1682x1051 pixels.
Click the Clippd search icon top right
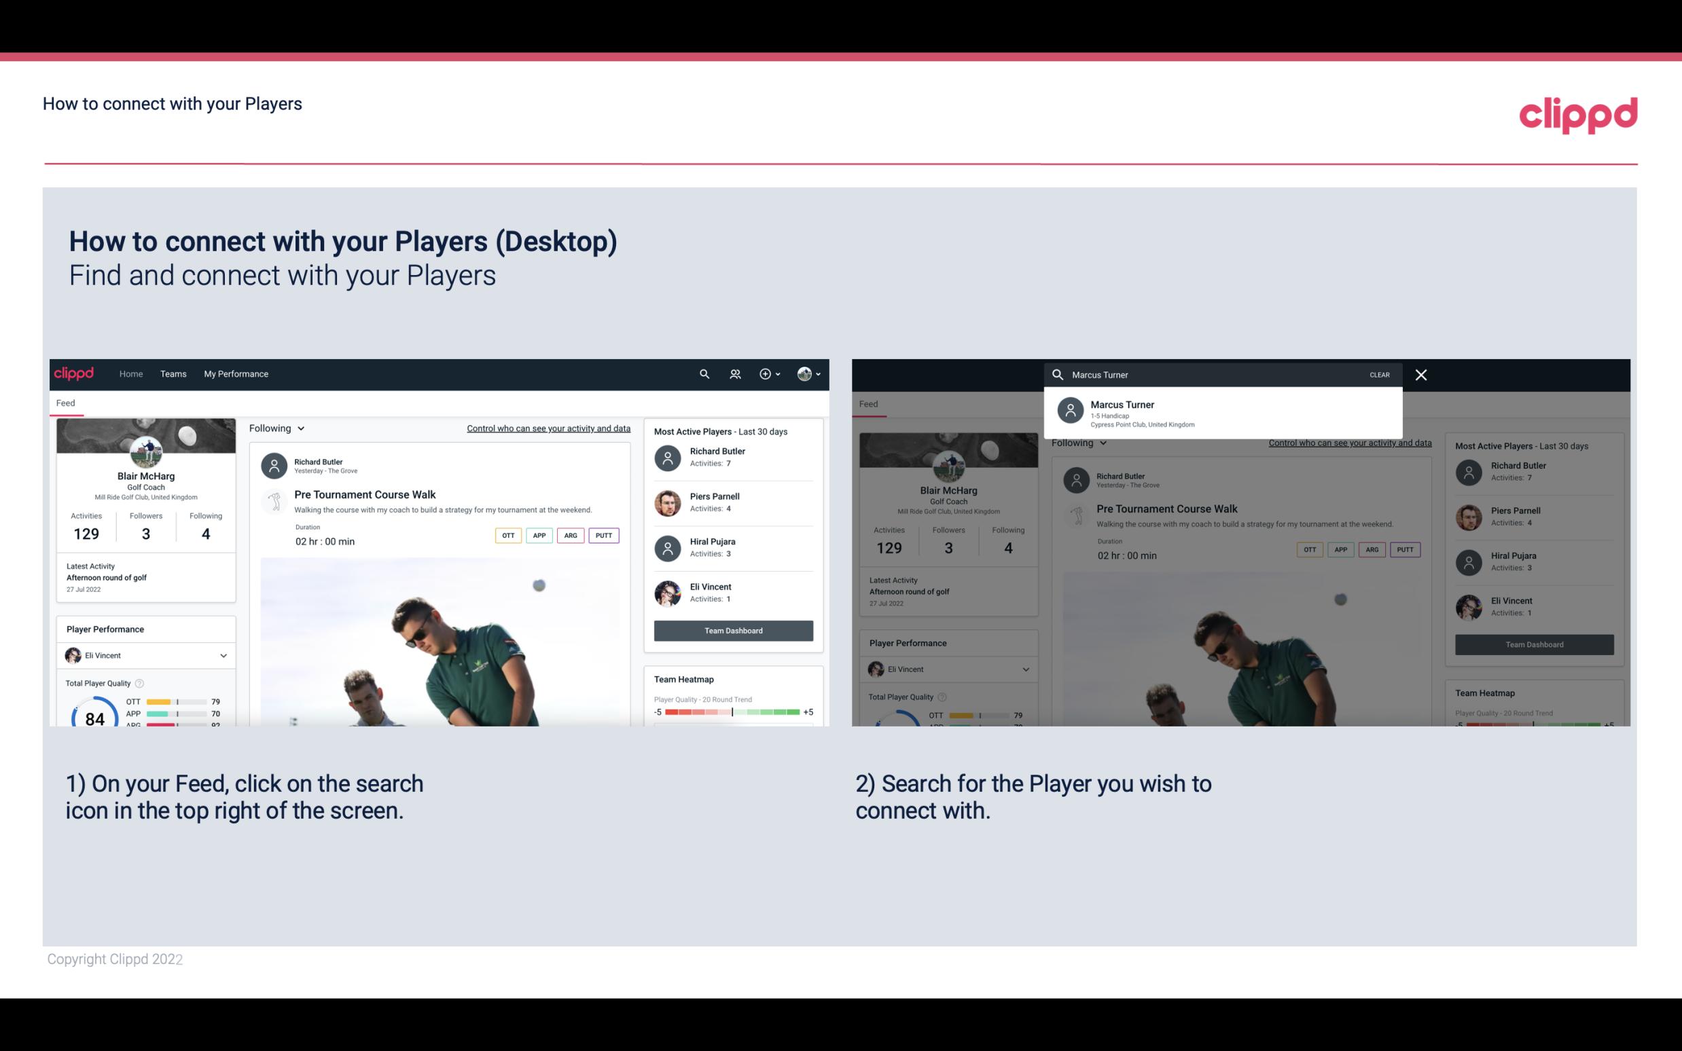point(704,374)
